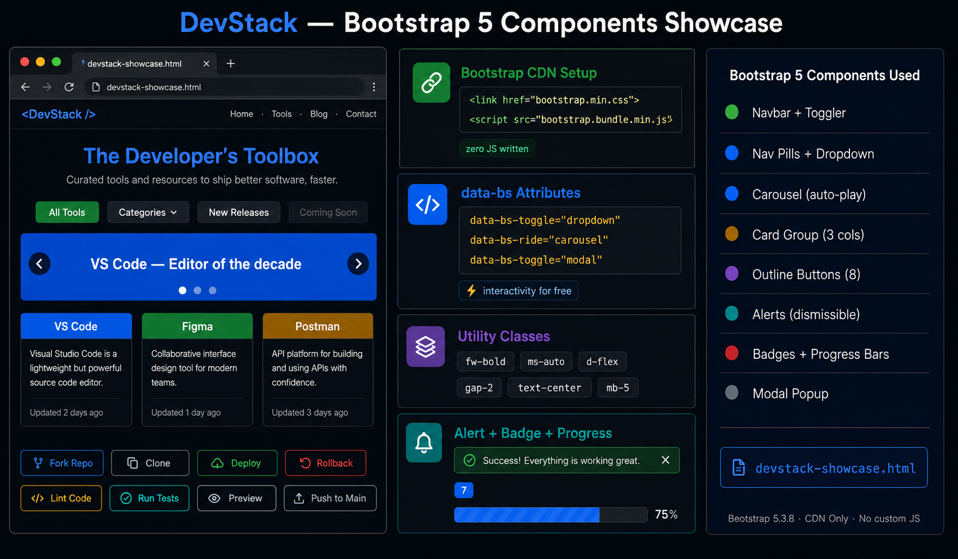958x559 pixels.
Task: Open the Blog nav link
Action: click(319, 114)
